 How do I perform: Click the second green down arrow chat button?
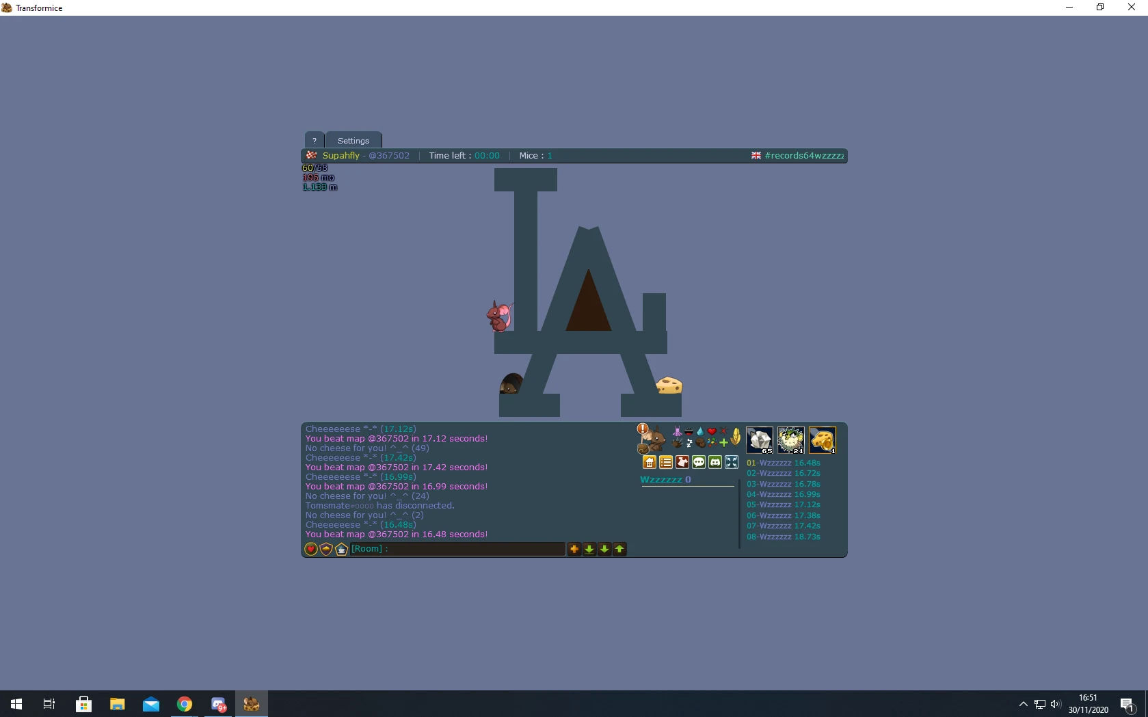click(x=604, y=549)
